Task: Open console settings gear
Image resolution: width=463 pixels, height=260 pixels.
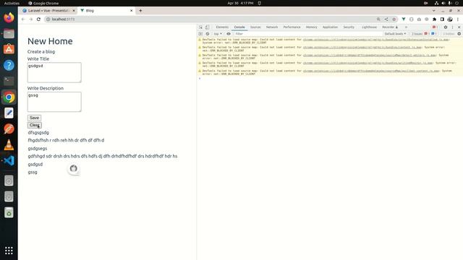Action: click(x=459, y=34)
